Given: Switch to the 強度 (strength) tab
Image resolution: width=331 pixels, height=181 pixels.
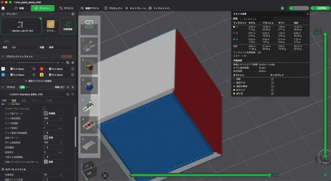Looking at the screenshot, I should coord(14,101).
